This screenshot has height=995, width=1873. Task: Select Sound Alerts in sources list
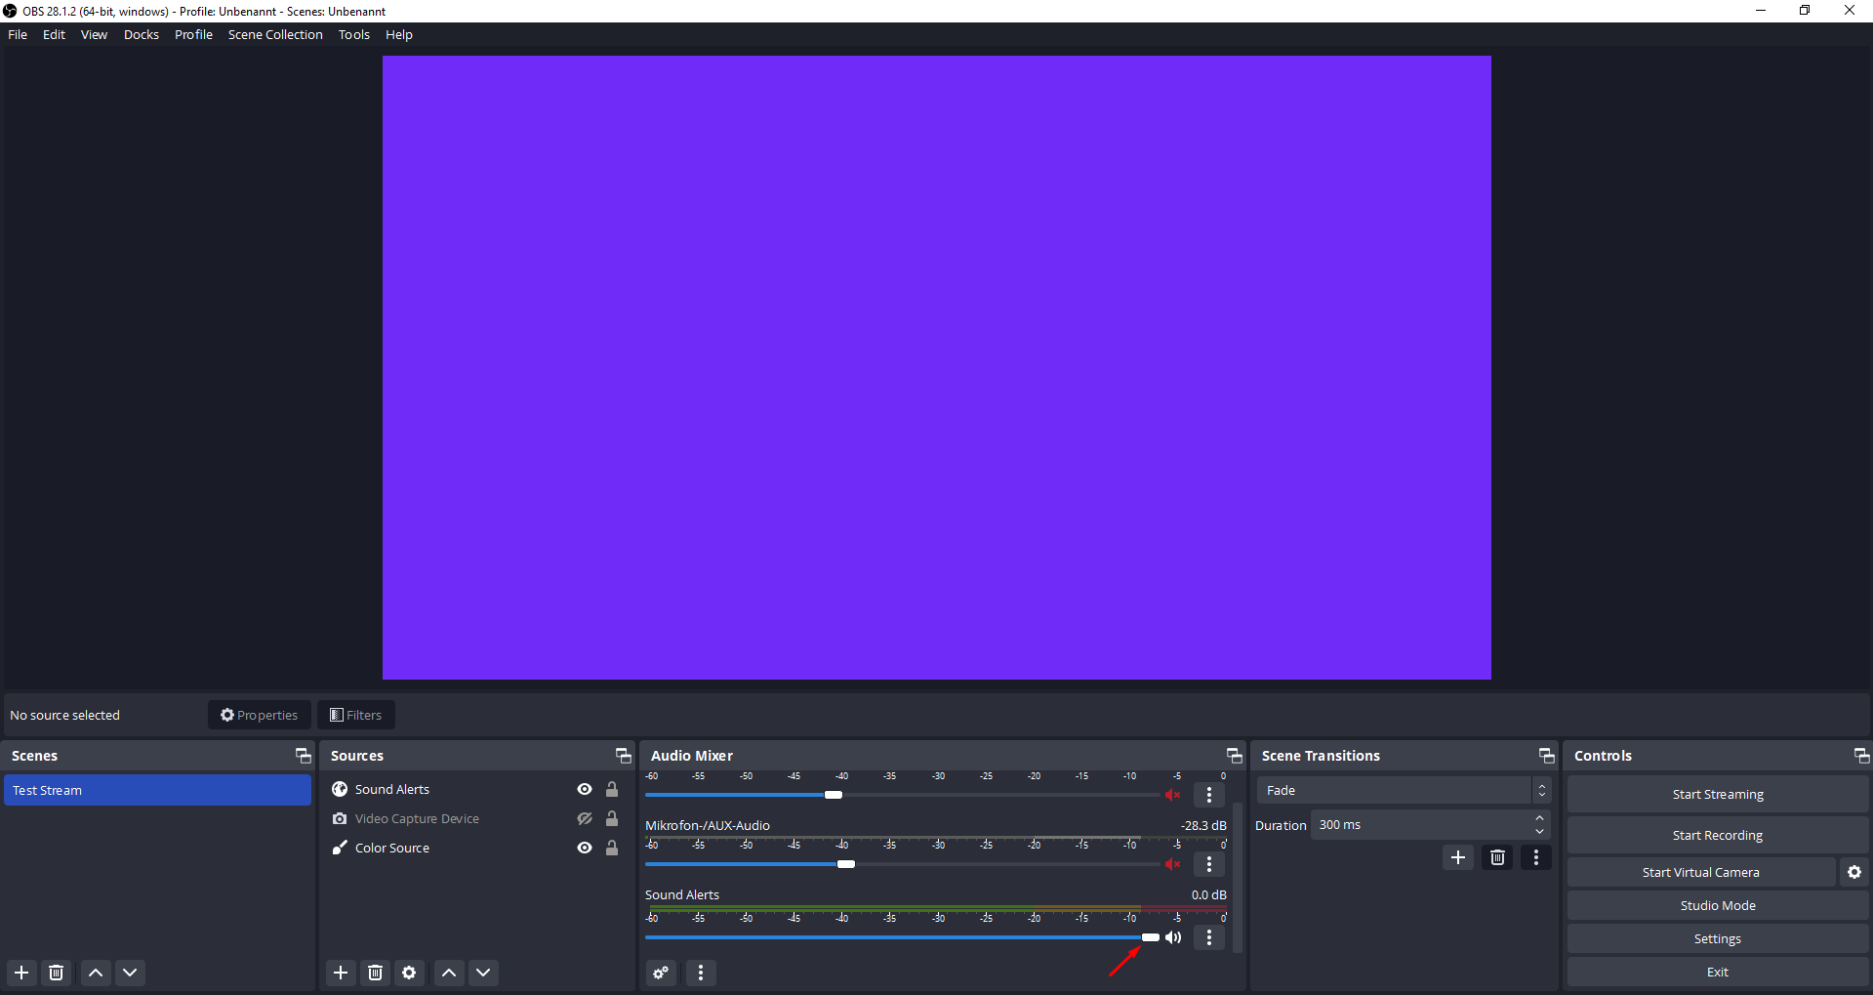point(475,789)
